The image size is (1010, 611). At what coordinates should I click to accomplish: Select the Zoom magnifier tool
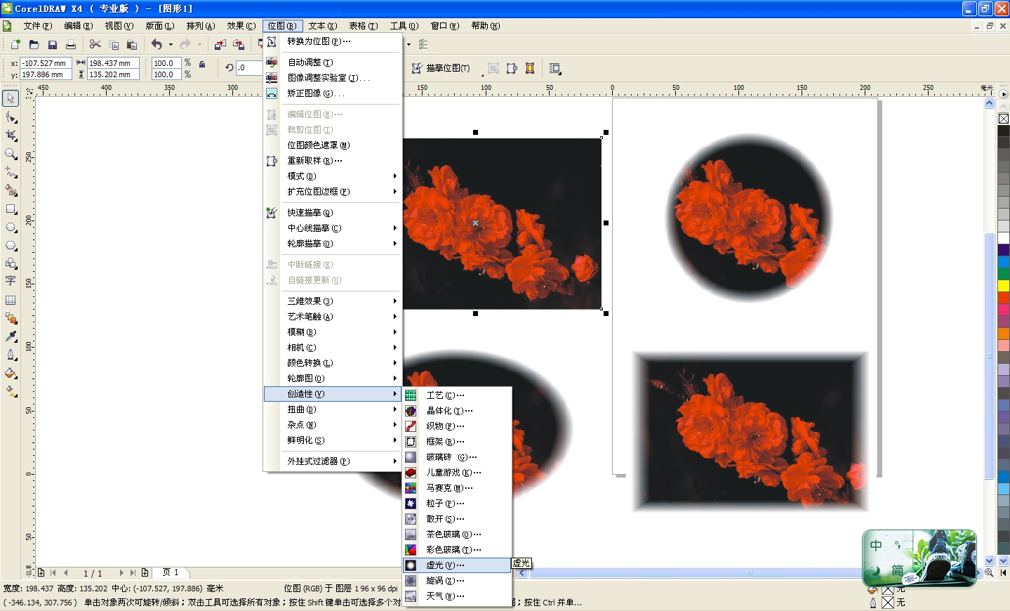tap(11, 154)
